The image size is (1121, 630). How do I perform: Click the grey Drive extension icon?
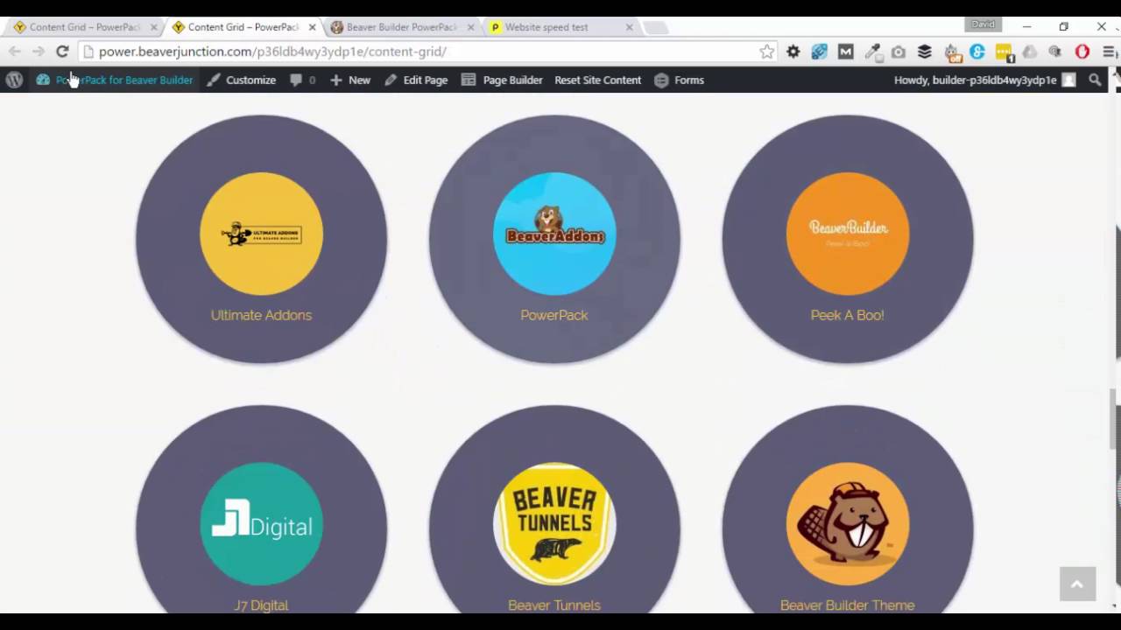click(x=1030, y=52)
